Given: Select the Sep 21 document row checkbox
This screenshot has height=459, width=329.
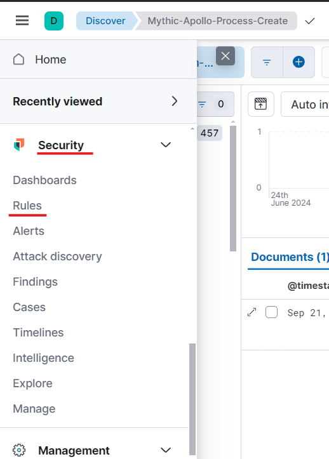Looking at the screenshot, I should (x=271, y=312).
